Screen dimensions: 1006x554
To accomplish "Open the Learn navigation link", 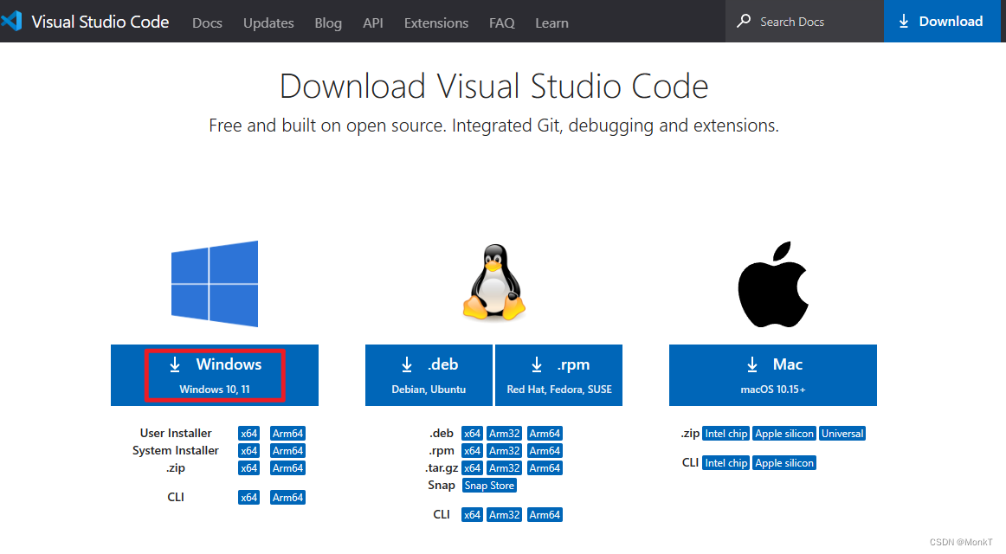I will (551, 23).
